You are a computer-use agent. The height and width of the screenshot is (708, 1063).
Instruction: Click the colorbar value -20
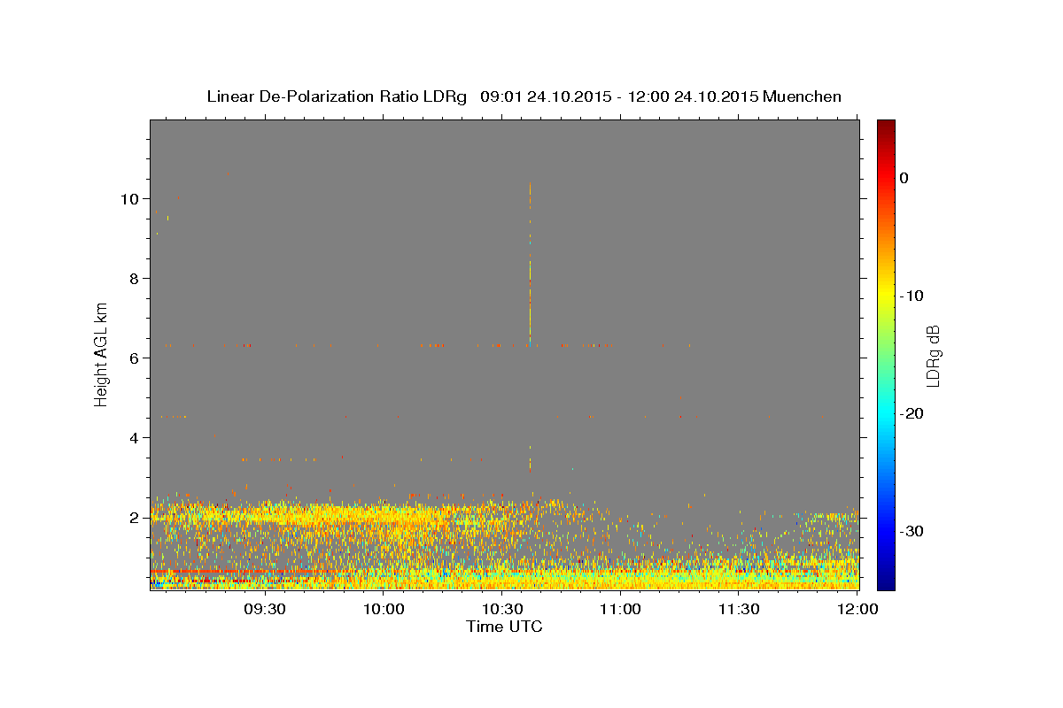(x=913, y=413)
